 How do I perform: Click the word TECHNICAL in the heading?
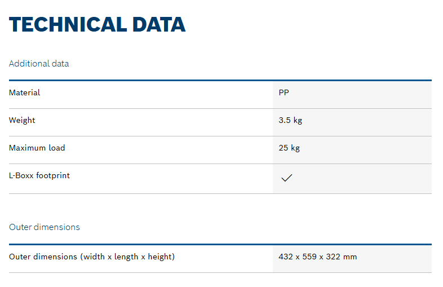click(68, 24)
